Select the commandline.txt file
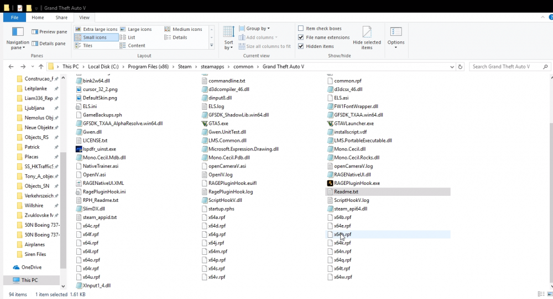Image resolution: width=553 pixels, height=299 pixels. click(x=223, y=81)
